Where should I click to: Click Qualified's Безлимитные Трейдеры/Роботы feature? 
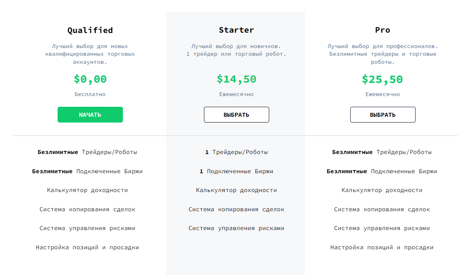[x=88, y=152]
